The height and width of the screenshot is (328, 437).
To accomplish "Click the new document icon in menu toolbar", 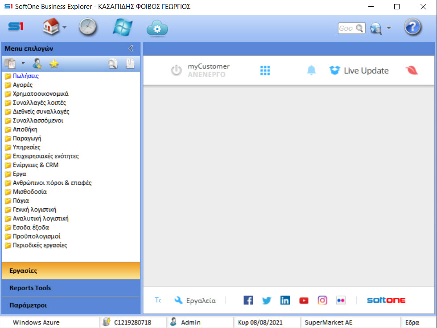I will [130, 64].
